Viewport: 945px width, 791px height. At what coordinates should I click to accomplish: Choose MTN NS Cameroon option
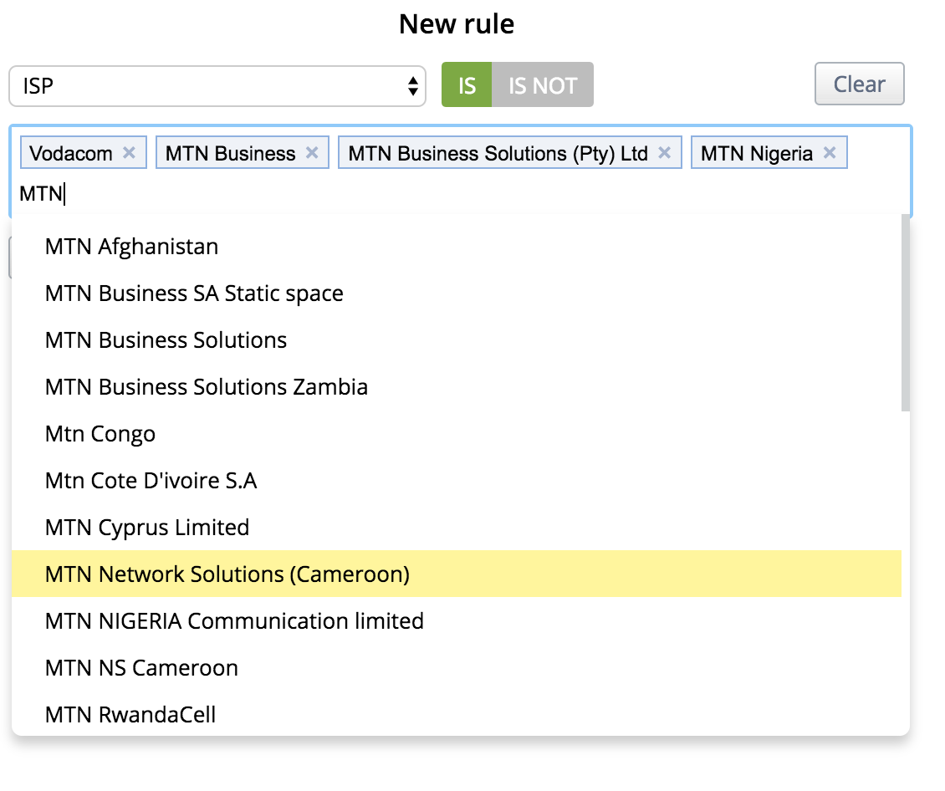click(457, 668)
